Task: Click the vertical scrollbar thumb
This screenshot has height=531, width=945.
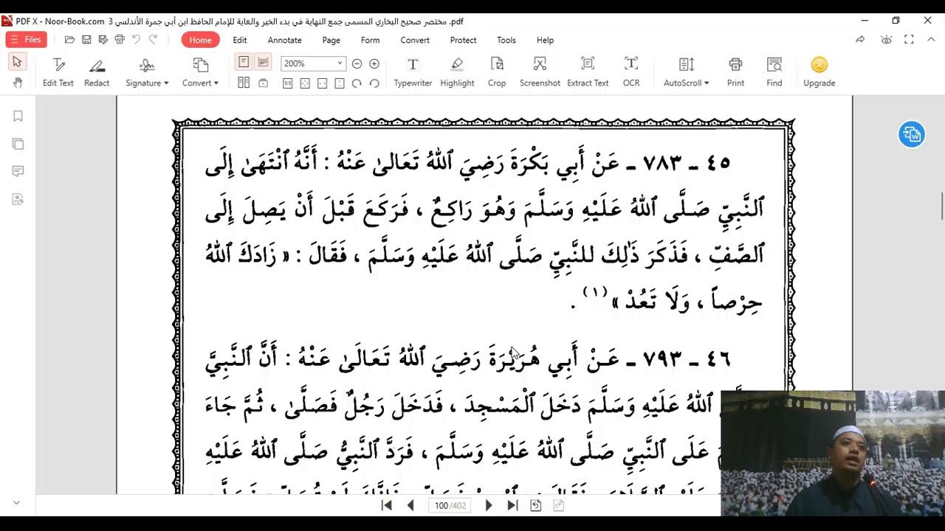Action: tap(941, 206)
